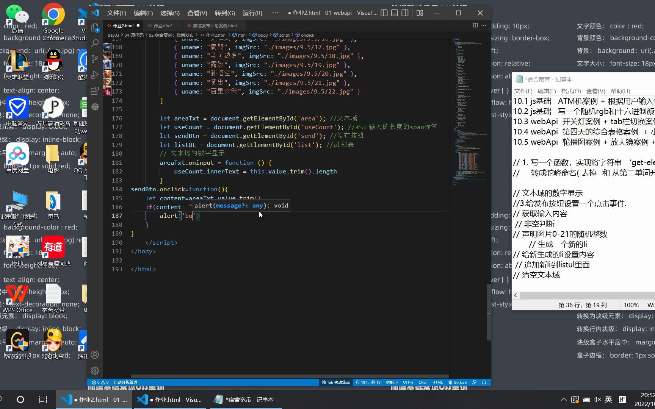Image resolution: width=655 pixels, height=409 pixels.
Task: Expand the overflow menu ellipsis in title bar
Action: (x=275, y=13)
